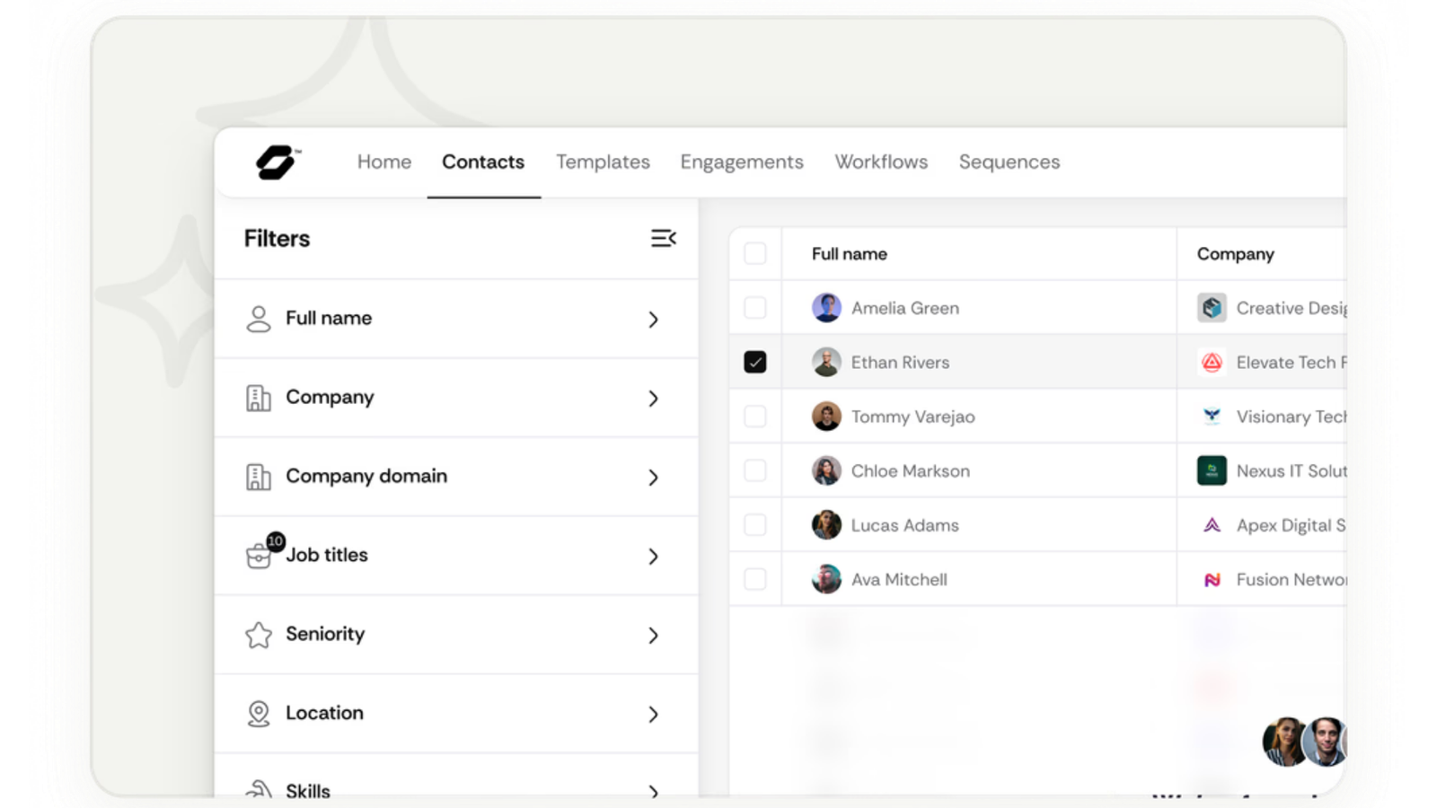Viewport: 1437px width, 808px height.
Task: Open Tommy Varejao's contact name
Action: [x=912, y=417]
